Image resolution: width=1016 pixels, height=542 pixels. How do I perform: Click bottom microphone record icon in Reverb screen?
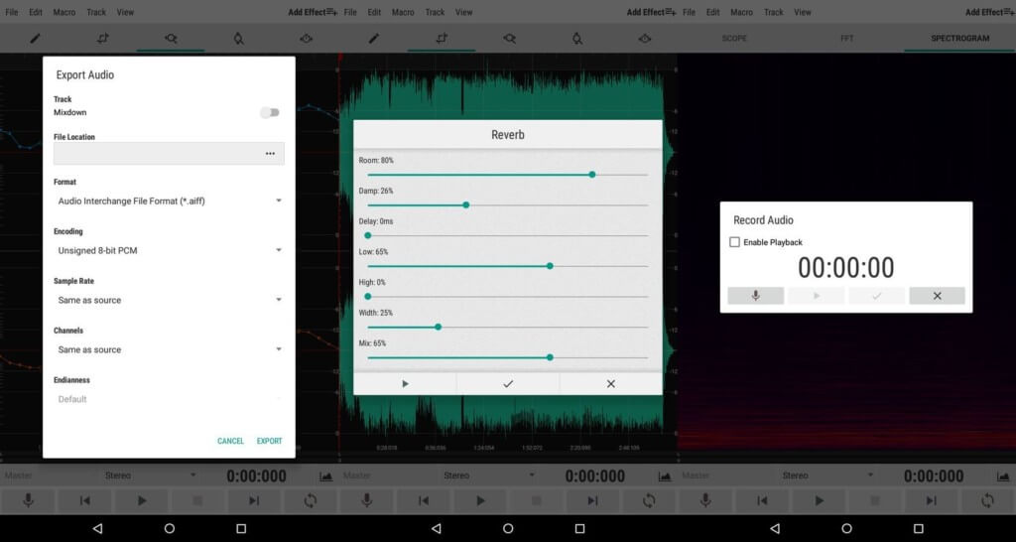click(367, 500)
